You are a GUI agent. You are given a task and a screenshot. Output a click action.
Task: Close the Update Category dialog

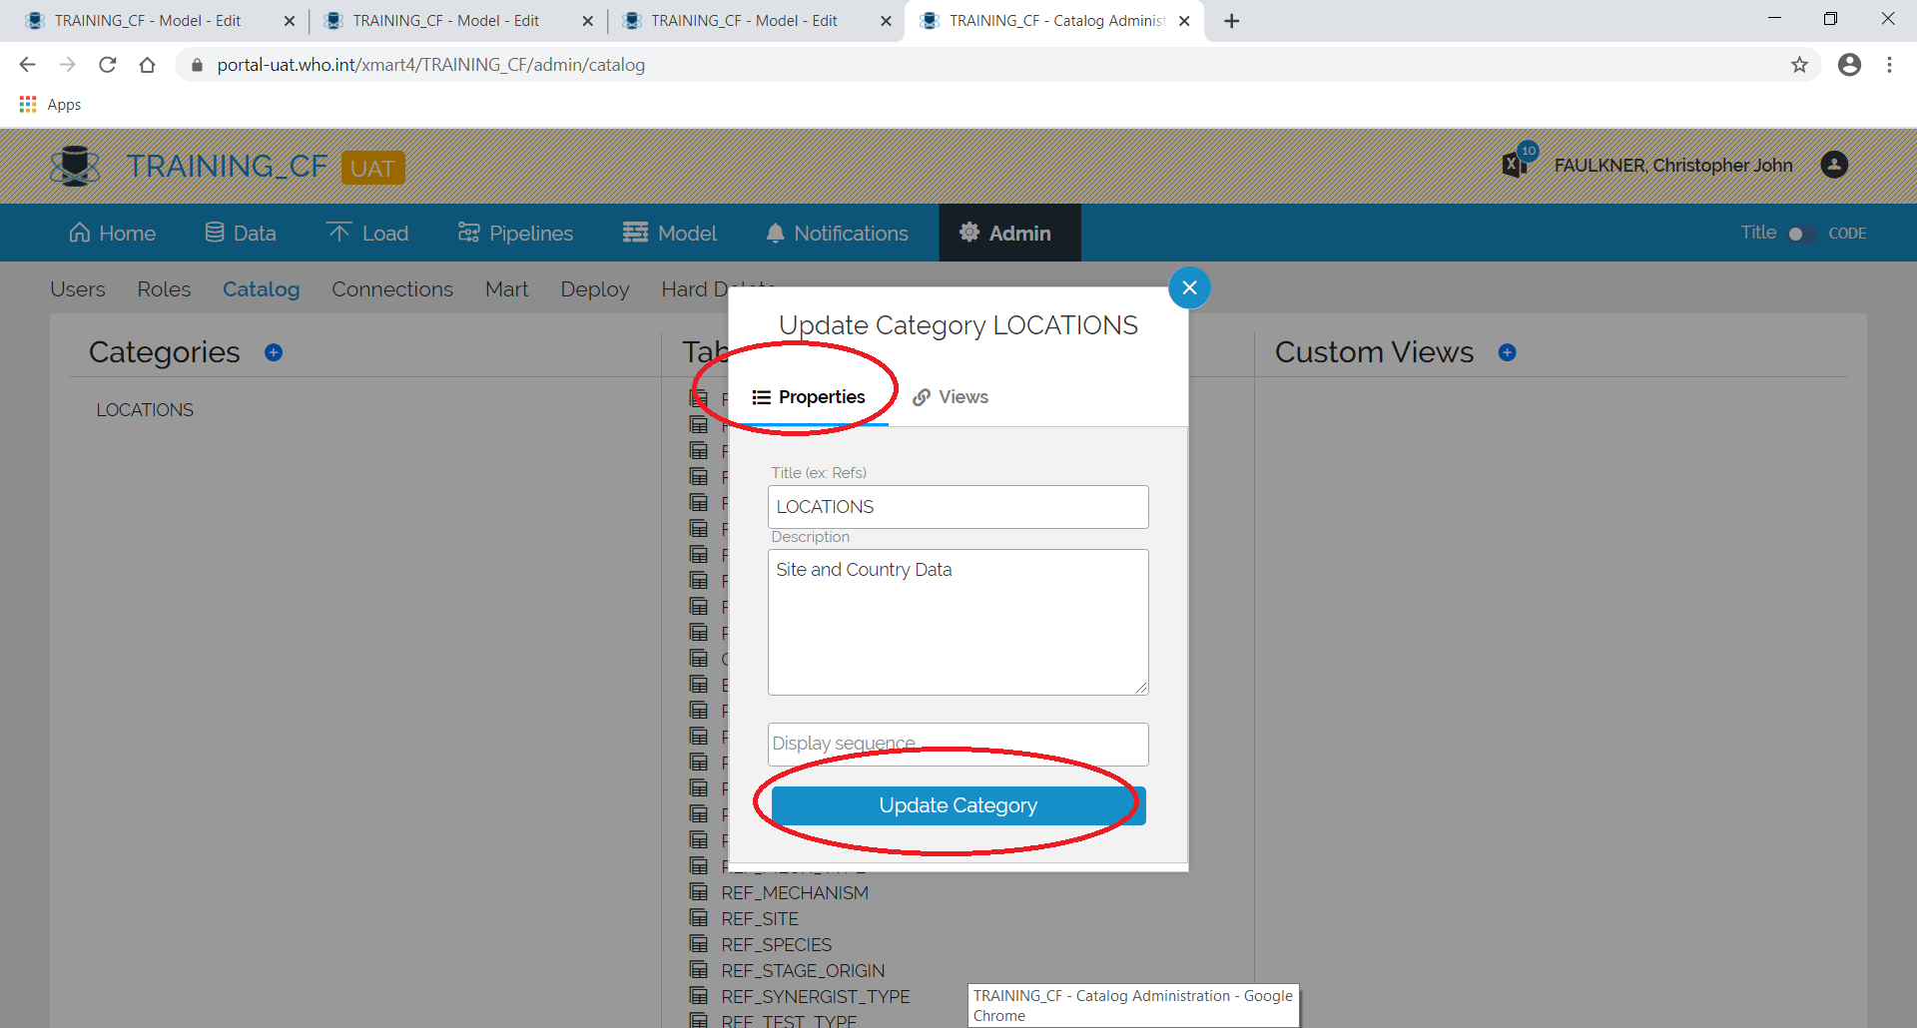[1189, 288]
